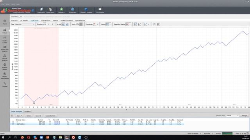The height and width of the screenshot is (140, 250).
Task: Click the chart icon right of Stagnation Marker
Action: tap(136, 24)
